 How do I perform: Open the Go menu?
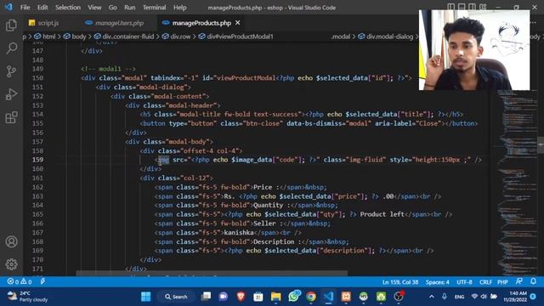112,8
